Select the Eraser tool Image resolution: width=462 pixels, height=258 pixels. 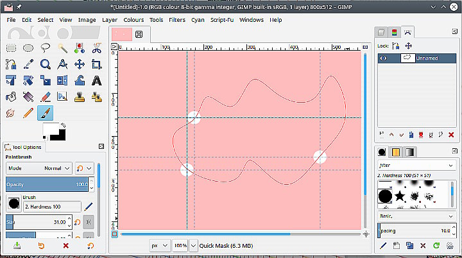[46, 97]
